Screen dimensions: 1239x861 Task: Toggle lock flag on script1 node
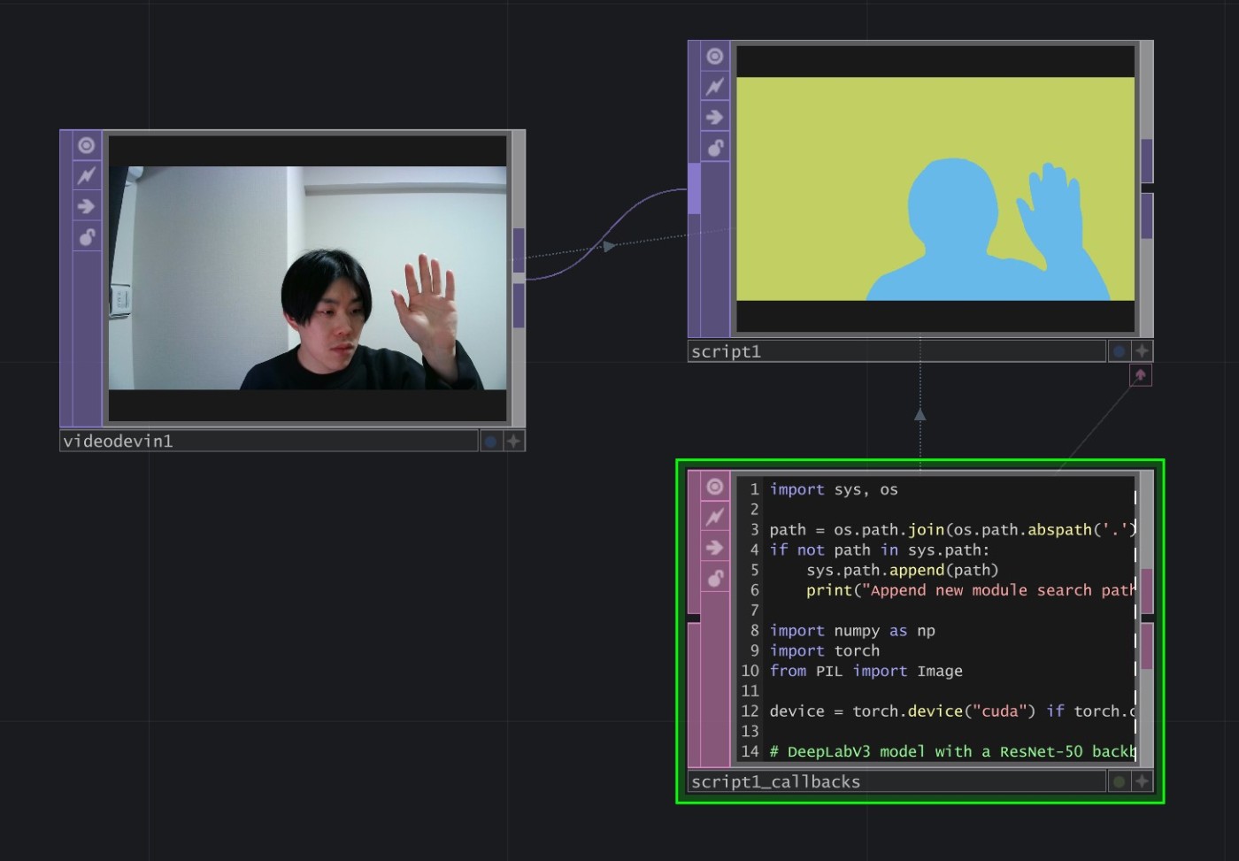pos(715,147)
